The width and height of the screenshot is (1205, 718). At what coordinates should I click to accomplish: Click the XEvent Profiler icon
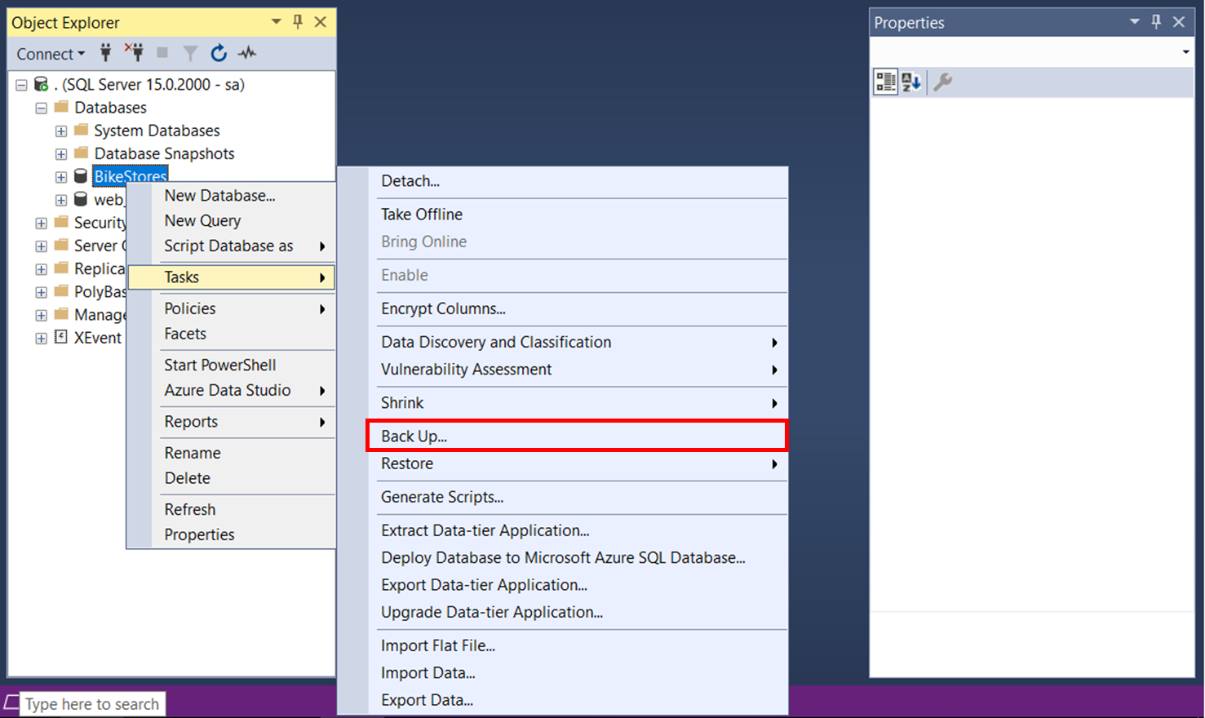pyautogui.click(x=60, y=337)
